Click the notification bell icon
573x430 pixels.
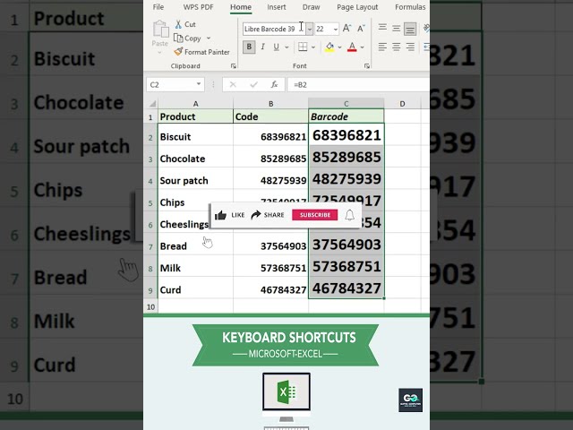350,215
